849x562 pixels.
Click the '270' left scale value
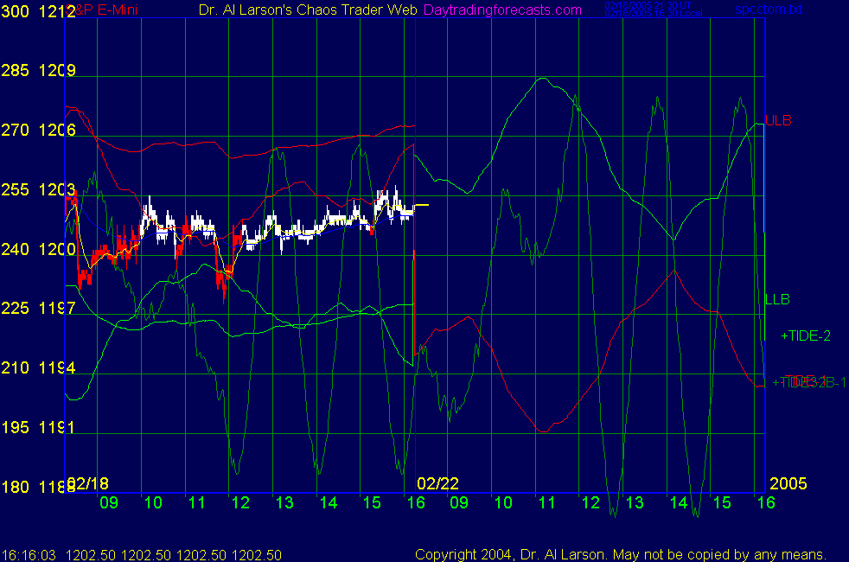click(16, 130)
